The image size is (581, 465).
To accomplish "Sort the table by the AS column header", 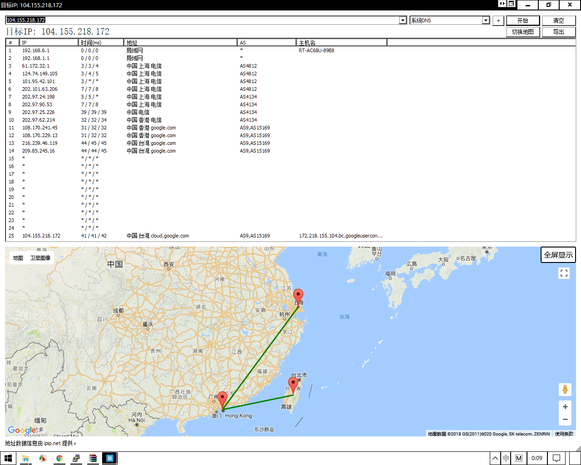I will 266,42.
